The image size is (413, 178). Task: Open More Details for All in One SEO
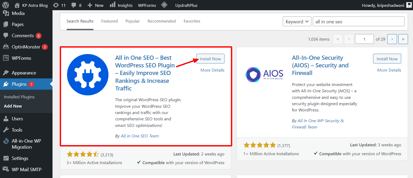212,70
